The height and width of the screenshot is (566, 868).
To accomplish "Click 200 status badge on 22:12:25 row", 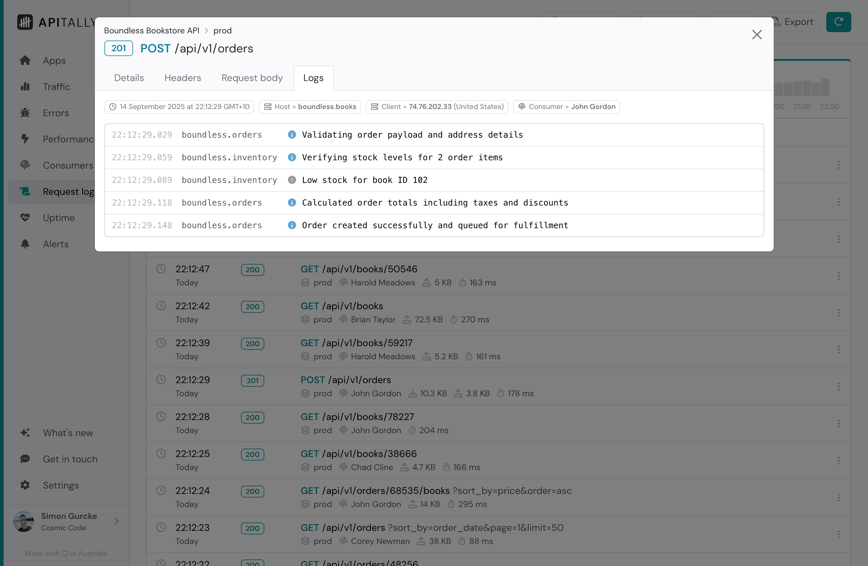I will point(252,454).
